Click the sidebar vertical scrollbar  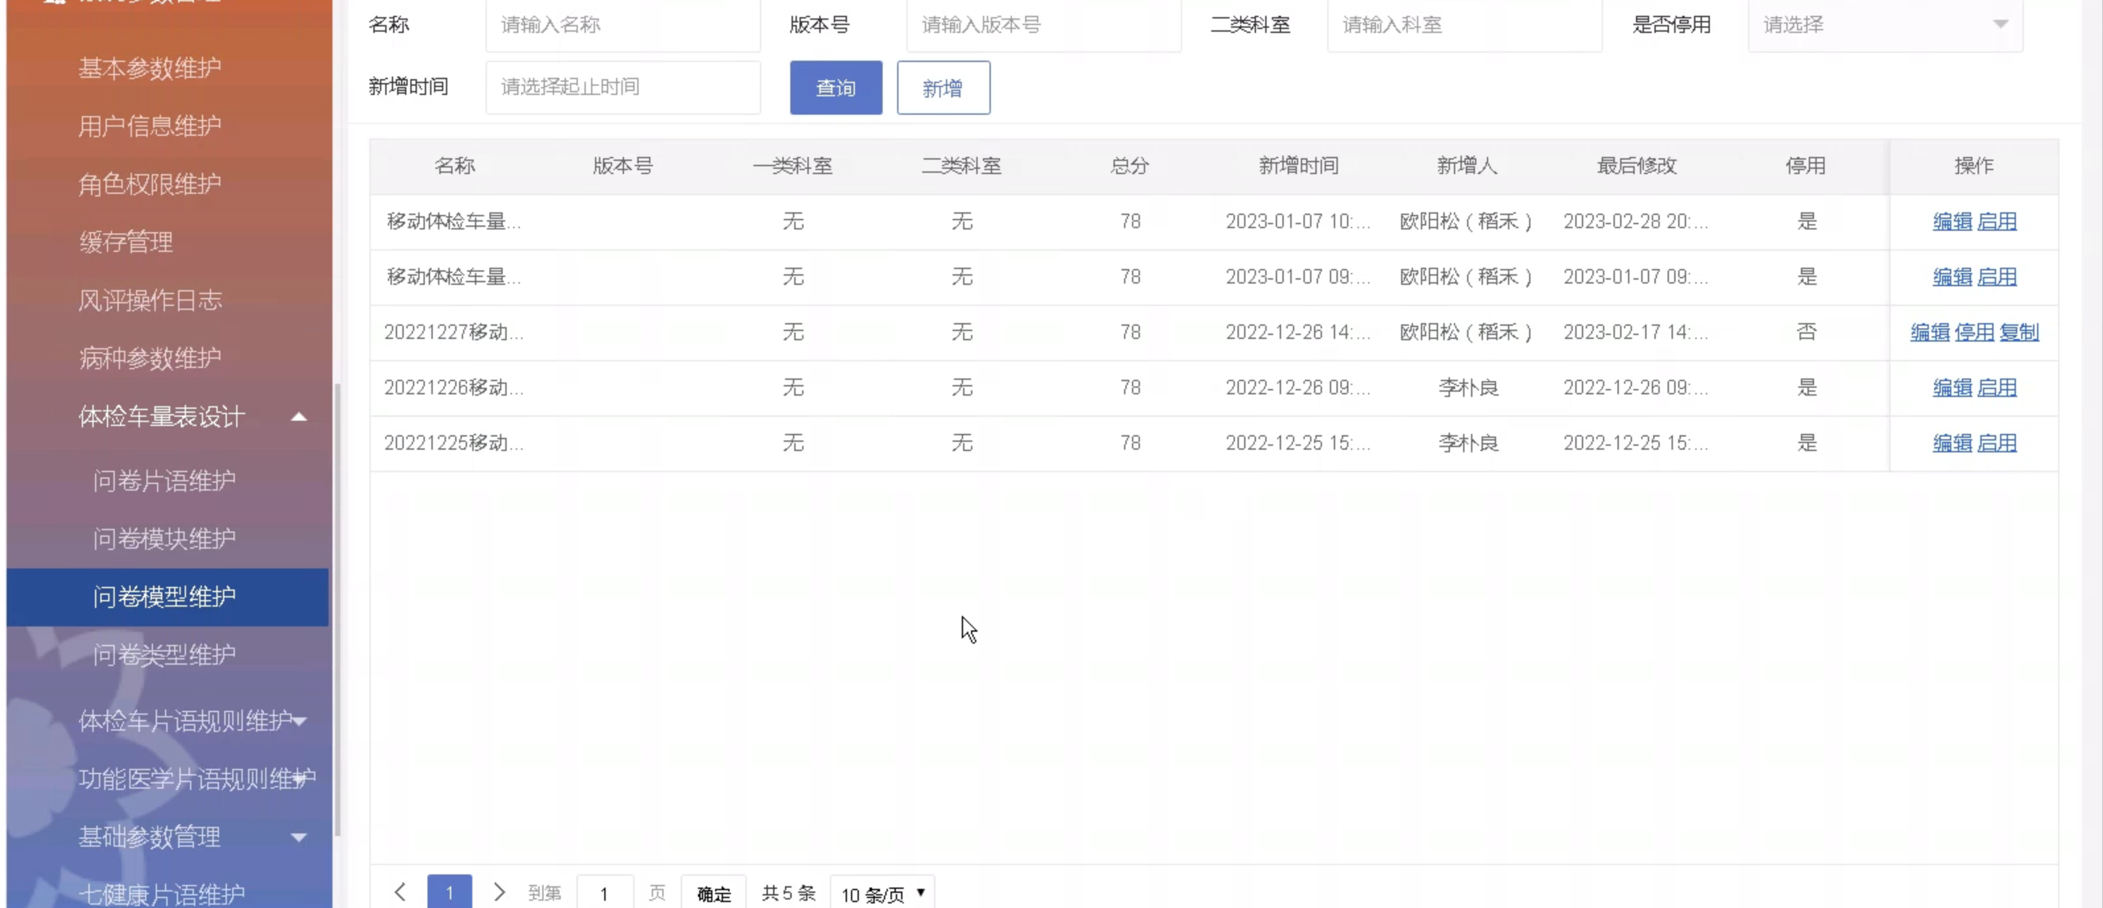(337, 609)
